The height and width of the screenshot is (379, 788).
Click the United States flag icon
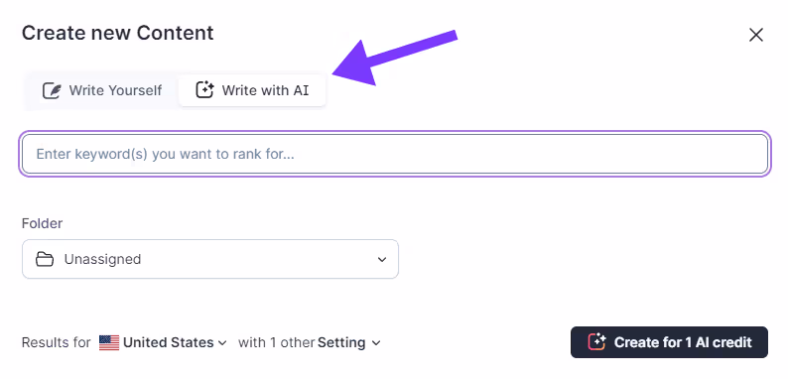pyautogui.click(x=109, y=343)
